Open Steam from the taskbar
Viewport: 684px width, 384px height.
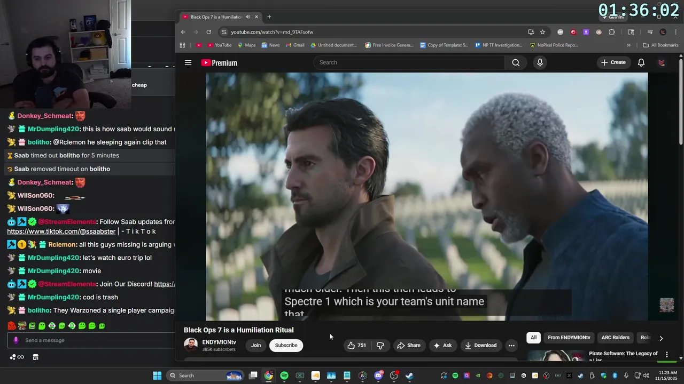point(409,375)
